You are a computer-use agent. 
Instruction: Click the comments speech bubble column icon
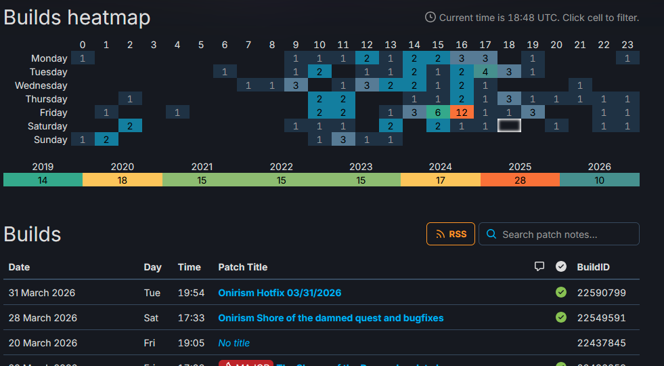tap(539, 266)
